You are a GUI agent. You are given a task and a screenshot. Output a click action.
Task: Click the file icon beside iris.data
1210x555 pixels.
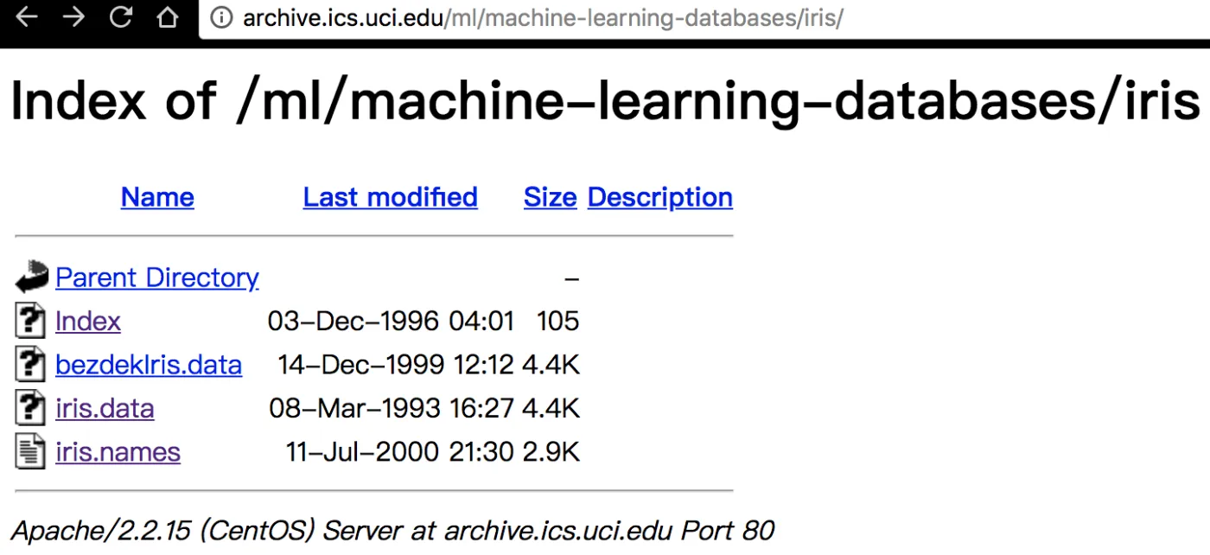coord(30,408)
